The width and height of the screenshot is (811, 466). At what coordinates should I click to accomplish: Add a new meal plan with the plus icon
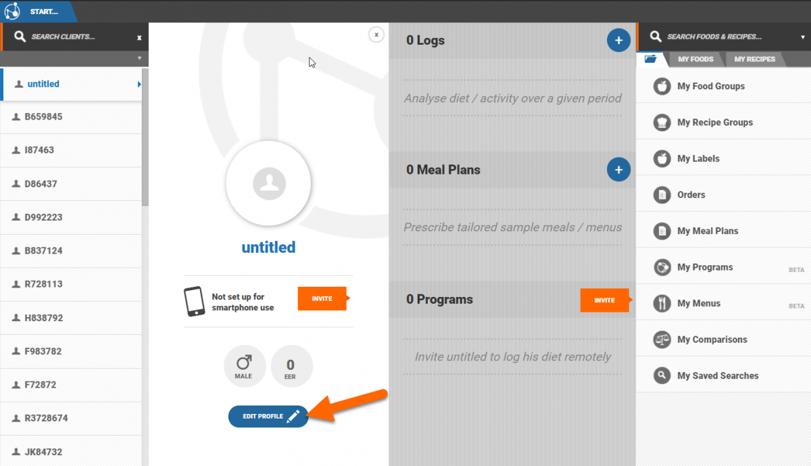pos(618,169)
